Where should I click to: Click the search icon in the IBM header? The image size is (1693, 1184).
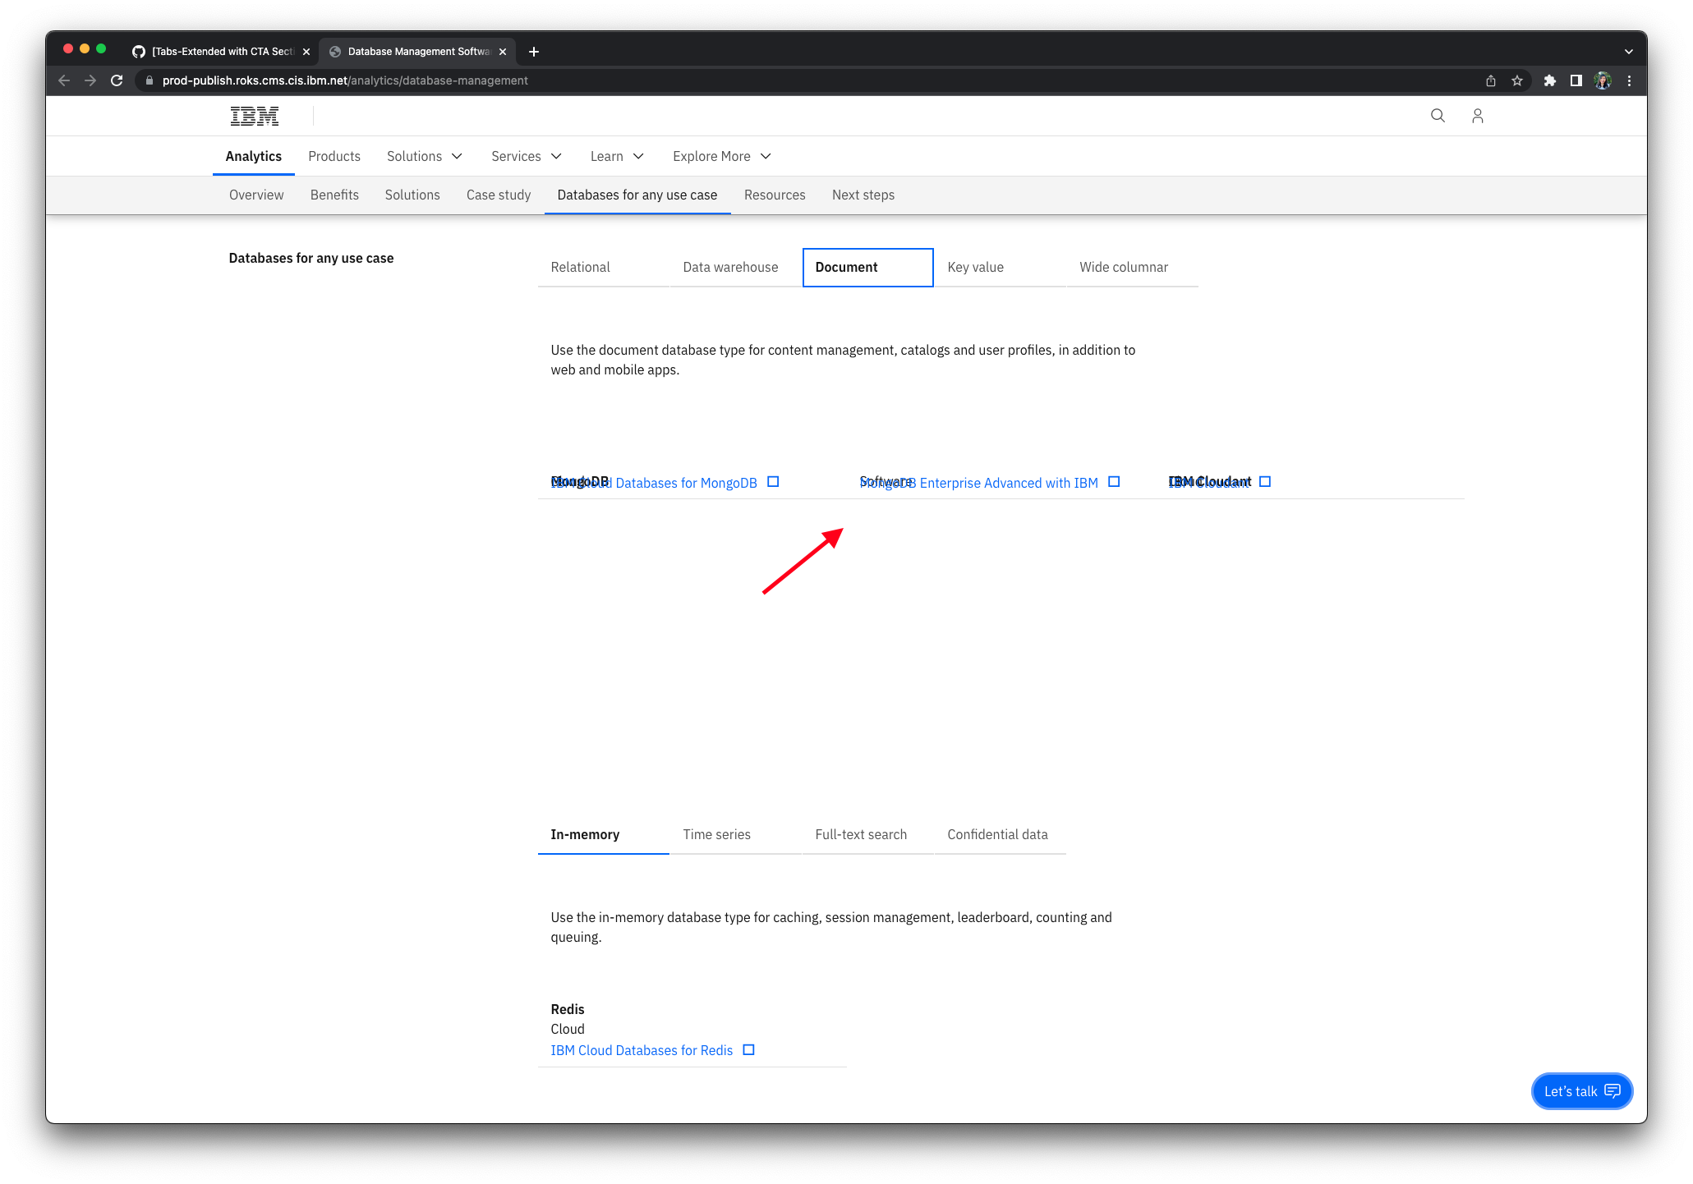click(x=1438, y=116)
